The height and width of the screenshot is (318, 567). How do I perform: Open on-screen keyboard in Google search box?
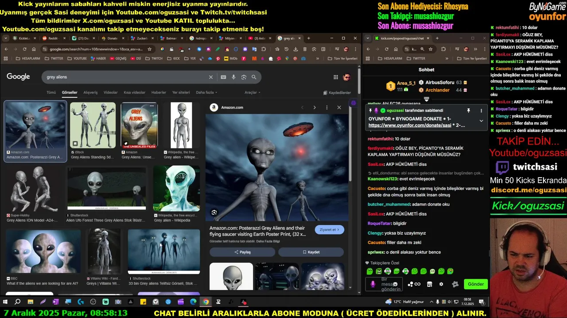pyautogui.click(x=223, y=77)
